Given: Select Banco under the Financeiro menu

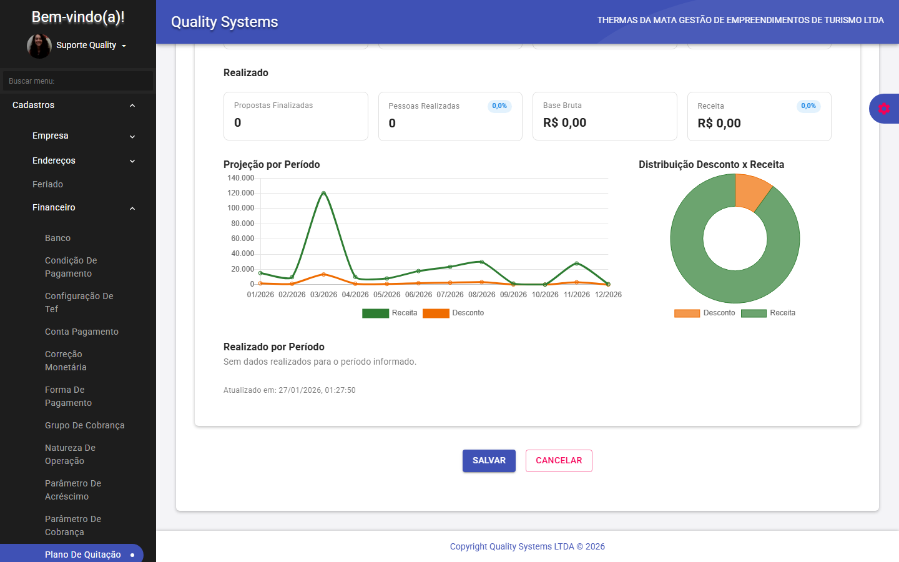Looking at the screenshot, I should point(57,238).
